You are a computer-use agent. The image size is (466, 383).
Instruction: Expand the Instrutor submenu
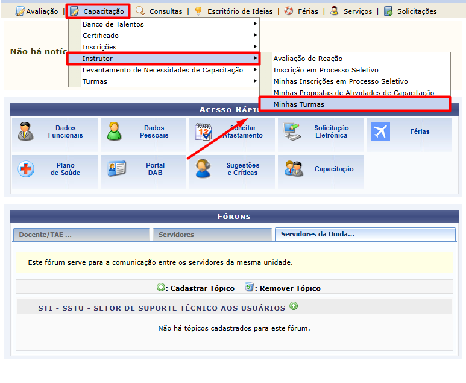pyautogui.click(x=164, y=59)
